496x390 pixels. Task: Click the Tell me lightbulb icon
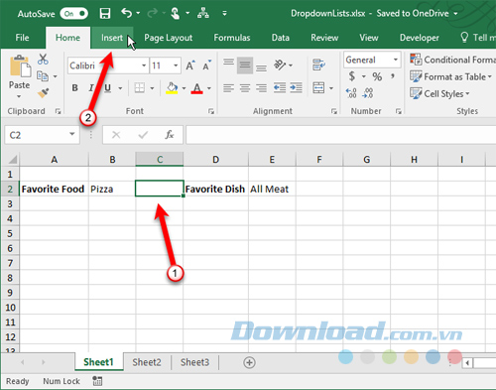(464, 38)
